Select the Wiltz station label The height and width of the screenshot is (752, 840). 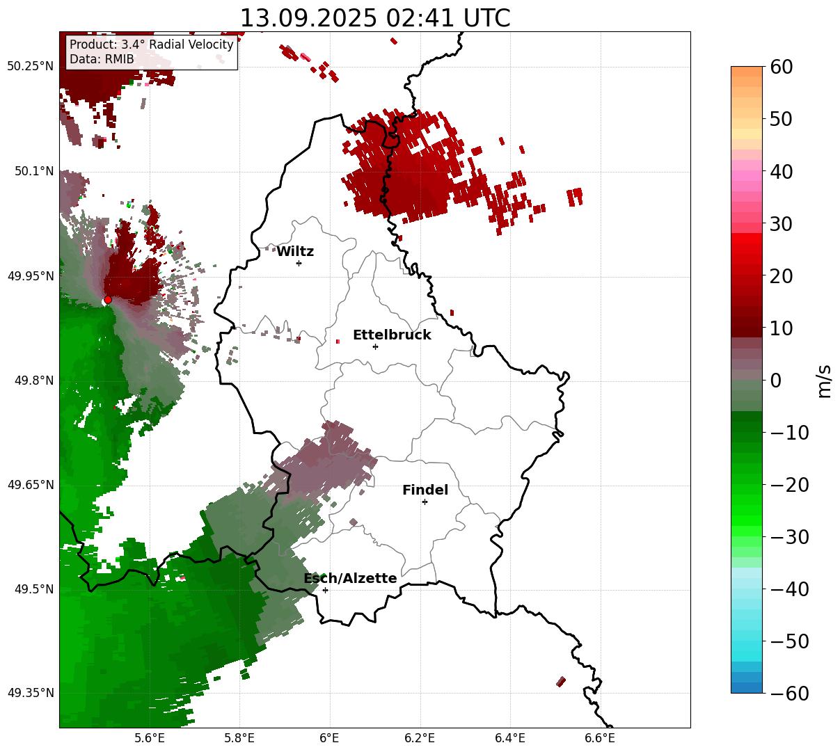295,252
